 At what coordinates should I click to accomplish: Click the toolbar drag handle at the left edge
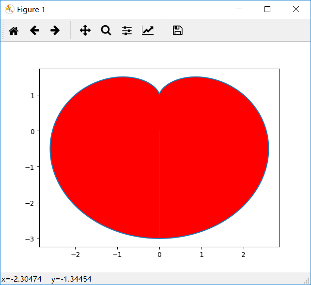[3, 30]
